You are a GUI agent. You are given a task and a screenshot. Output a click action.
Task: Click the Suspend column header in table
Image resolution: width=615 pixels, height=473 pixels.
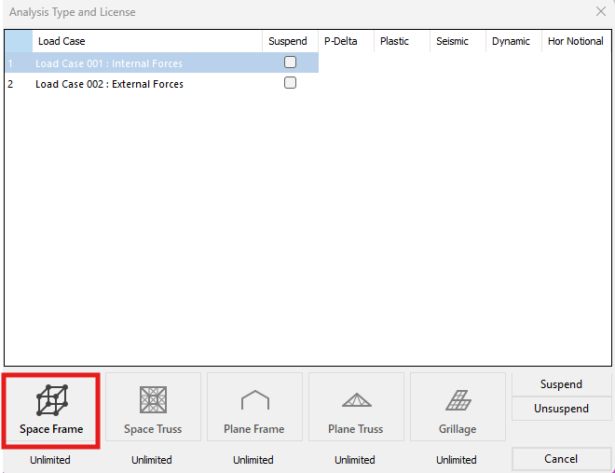pyautogui.click(x=290, y=41)
